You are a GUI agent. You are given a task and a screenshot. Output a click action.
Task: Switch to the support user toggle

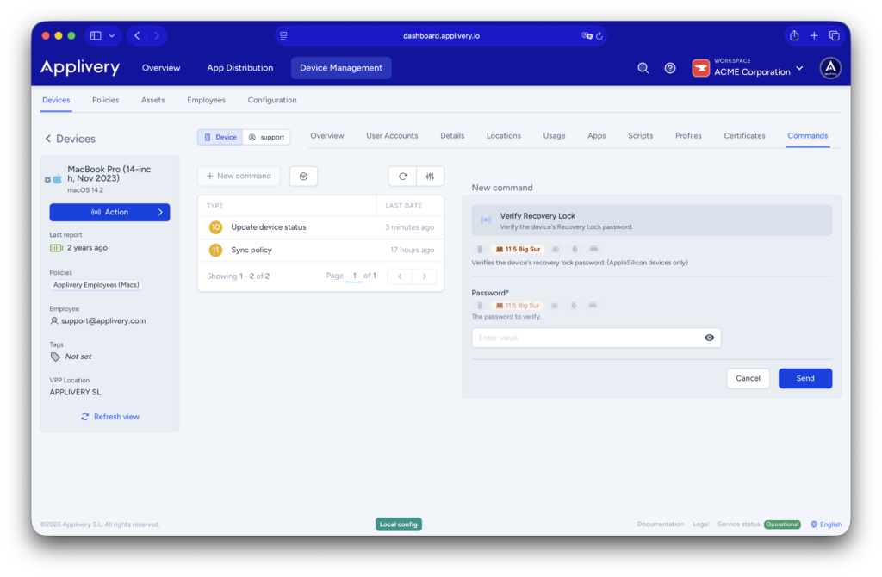click(x=266, y=137)
